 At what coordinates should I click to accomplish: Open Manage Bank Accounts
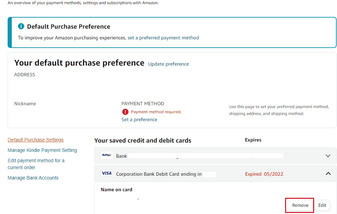(33, 178)
